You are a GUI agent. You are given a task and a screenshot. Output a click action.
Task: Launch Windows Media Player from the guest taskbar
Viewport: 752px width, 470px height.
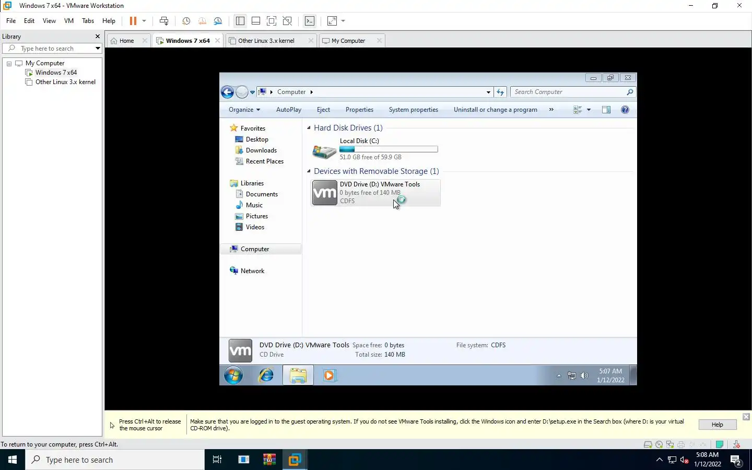tap(329, 375)
